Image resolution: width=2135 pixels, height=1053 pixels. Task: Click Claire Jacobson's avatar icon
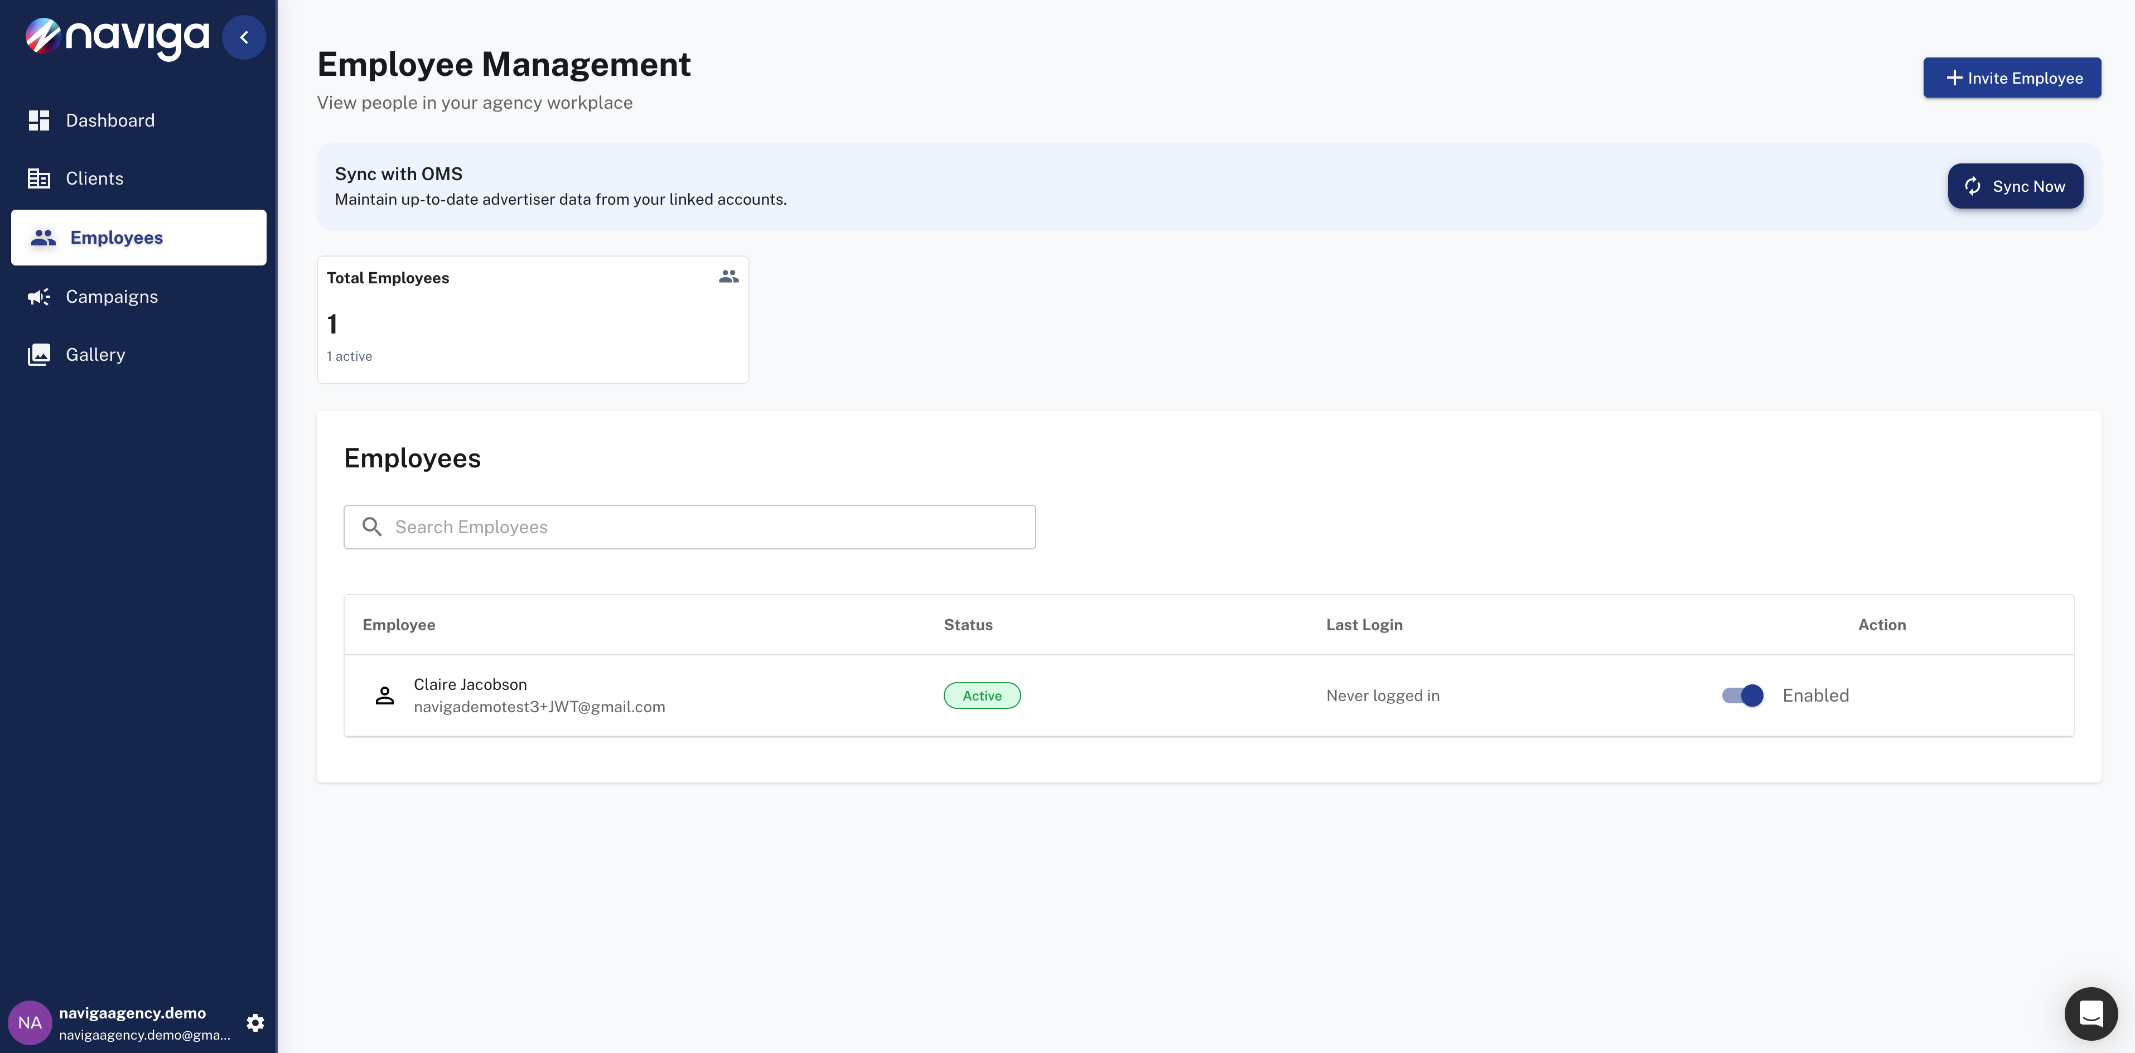[x=385, y=696]
